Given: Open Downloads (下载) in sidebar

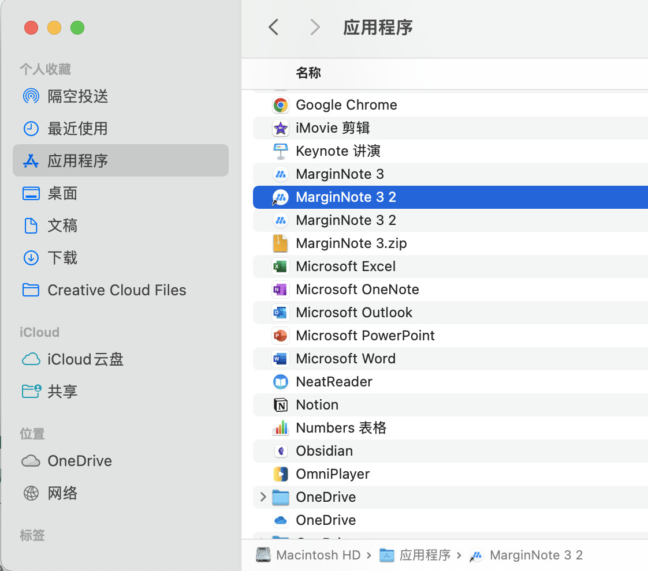Looking at the screenshot, I should [x=62, y=258].
